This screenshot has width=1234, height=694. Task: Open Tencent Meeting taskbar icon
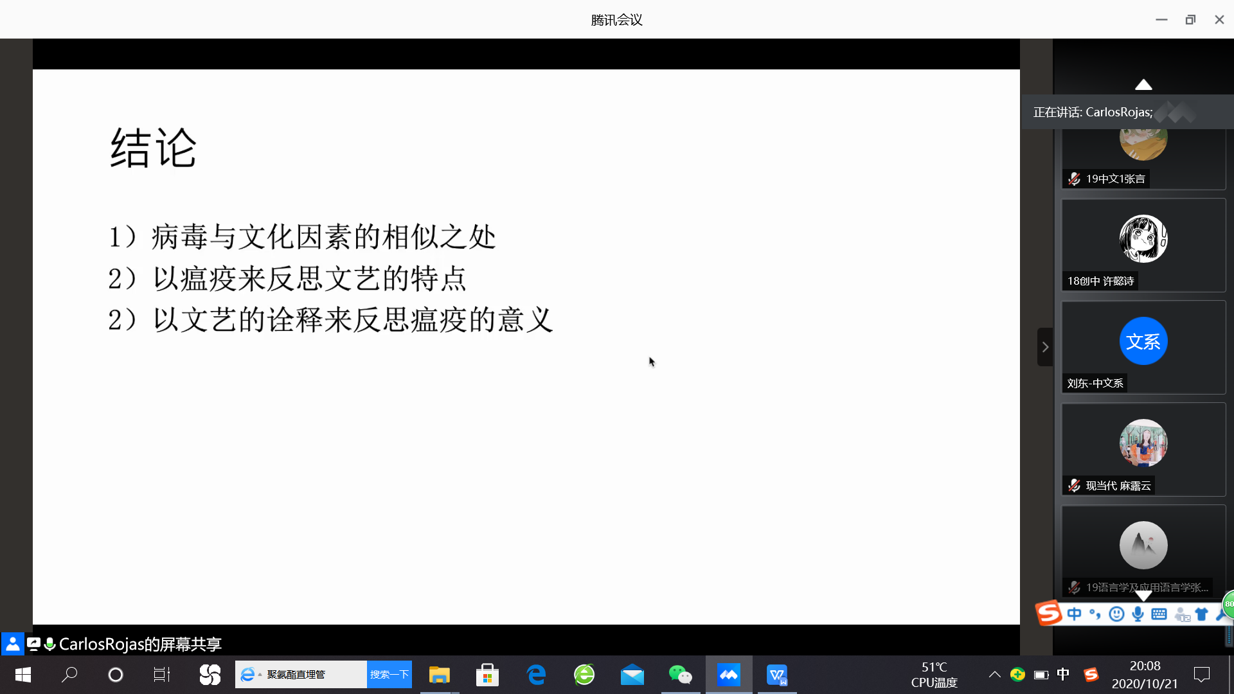(728, 675)
